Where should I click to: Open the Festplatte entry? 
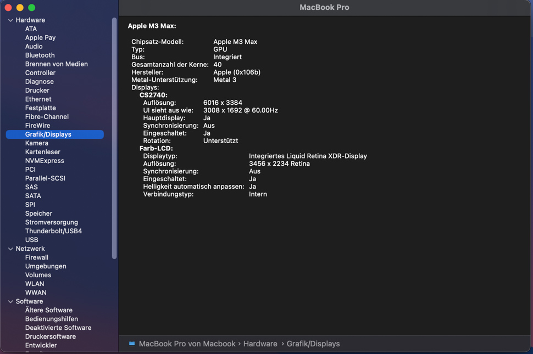pyautogui.click(x=41, y=108)
